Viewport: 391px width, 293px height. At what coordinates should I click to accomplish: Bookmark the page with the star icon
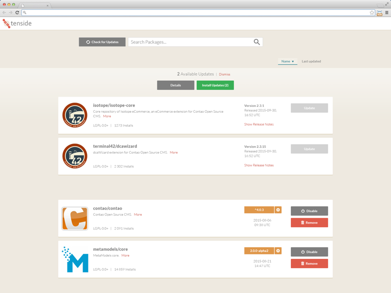[x=372, y=13]
